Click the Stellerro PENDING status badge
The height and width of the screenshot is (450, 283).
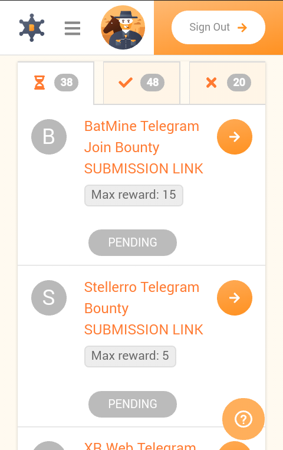(x=133, y=404)
